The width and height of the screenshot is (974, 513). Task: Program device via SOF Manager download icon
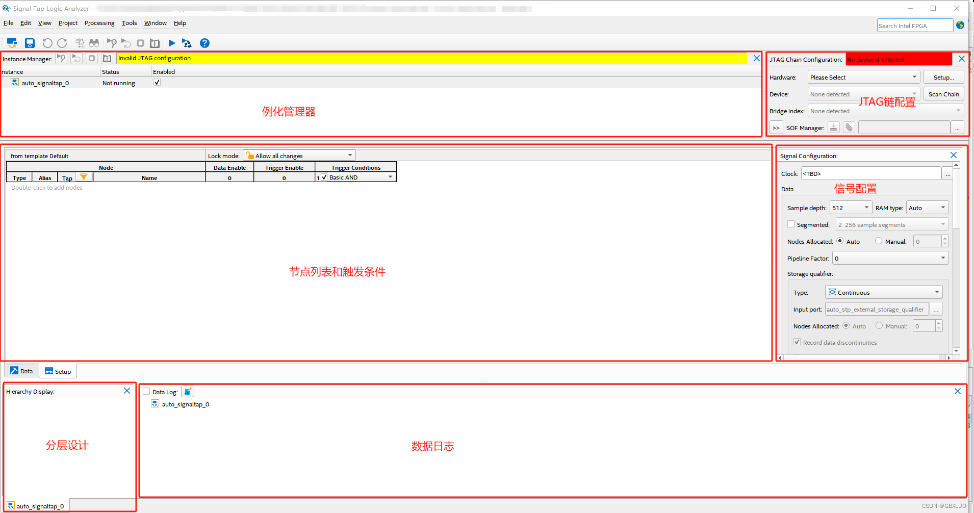(x=833, y=127)
